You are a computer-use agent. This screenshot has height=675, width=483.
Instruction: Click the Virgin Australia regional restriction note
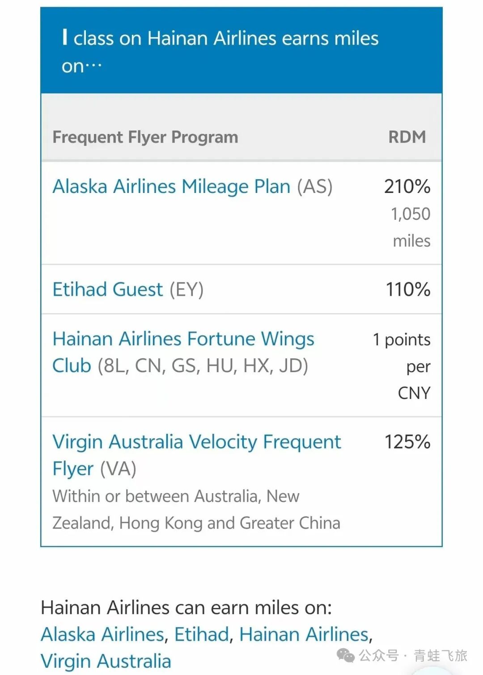[x=196, y=509]
